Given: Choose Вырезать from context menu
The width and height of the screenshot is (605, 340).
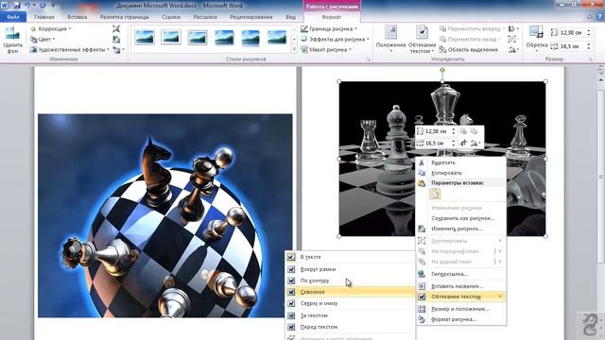Looking at the screenshot, I should tap(461, 162).
